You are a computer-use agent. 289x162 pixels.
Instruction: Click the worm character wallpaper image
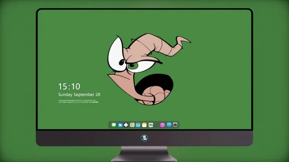tap(148, 69)
